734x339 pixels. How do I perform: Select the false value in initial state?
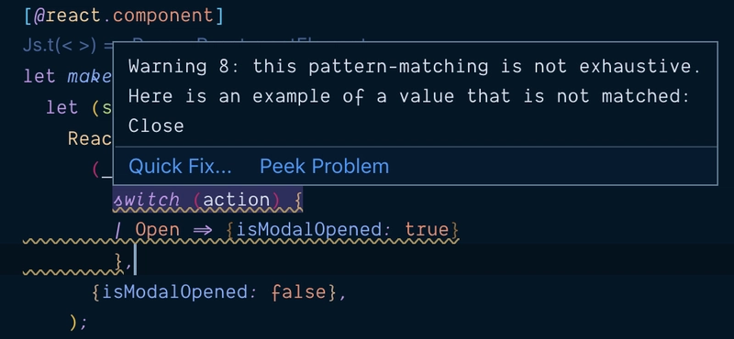[x=299, y=292]
